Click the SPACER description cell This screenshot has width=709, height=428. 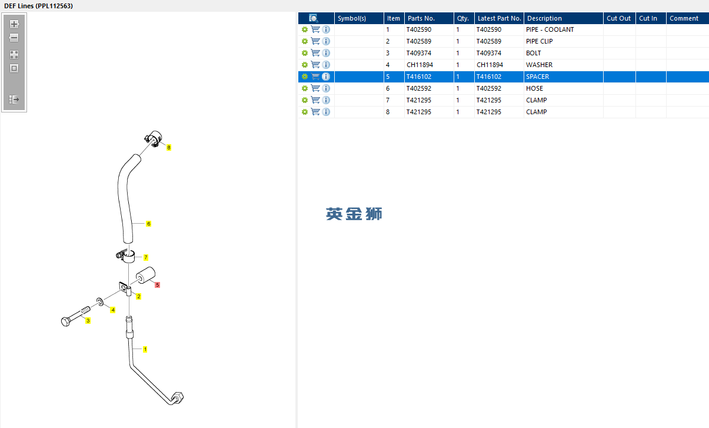coord(564,77)
